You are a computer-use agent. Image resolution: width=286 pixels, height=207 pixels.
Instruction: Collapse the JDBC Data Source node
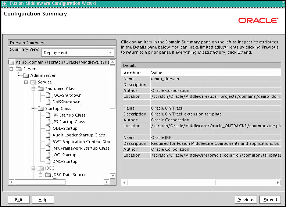click(41, 175)
